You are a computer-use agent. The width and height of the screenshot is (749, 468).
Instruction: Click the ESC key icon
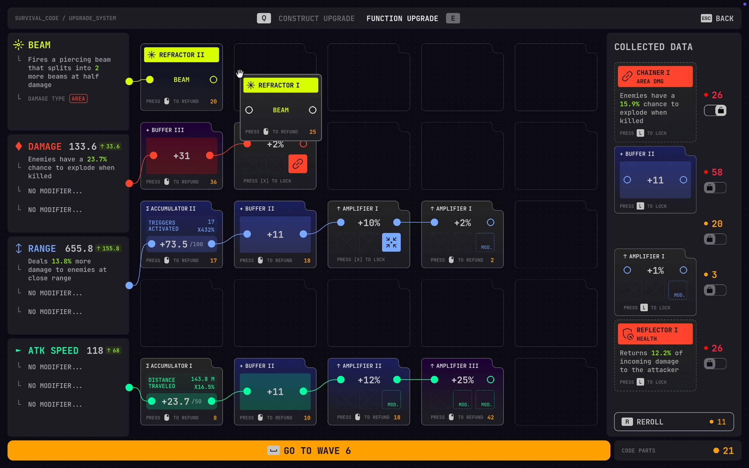(x=706, y=18)
